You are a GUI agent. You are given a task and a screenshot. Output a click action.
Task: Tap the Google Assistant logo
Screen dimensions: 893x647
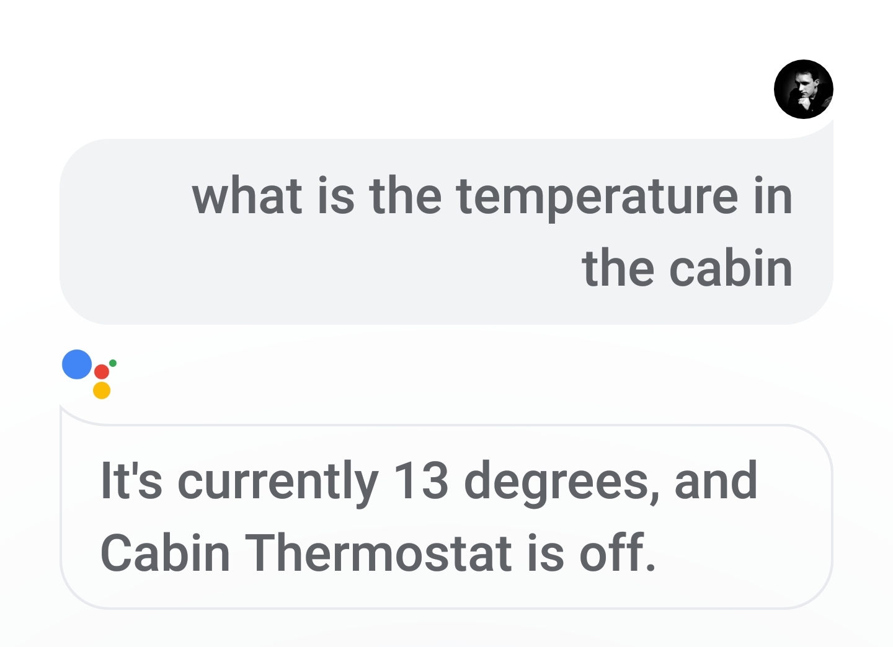(x=89, y=374)
